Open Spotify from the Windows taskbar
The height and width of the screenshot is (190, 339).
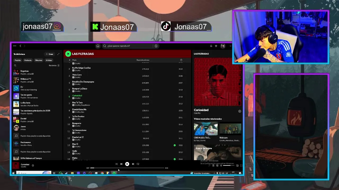[x=114, y=173]
